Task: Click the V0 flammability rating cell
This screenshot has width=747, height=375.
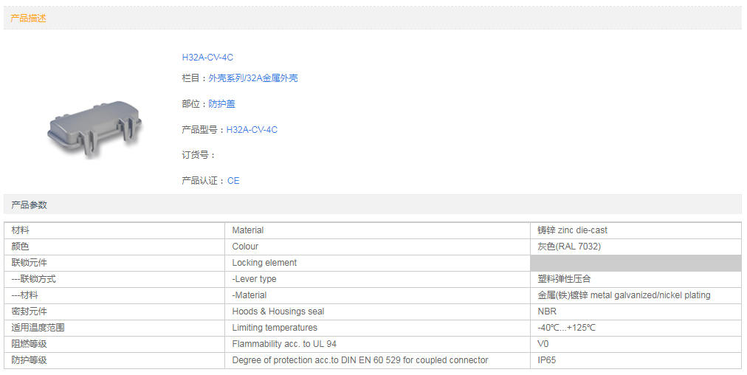Action: coord(543,344)
